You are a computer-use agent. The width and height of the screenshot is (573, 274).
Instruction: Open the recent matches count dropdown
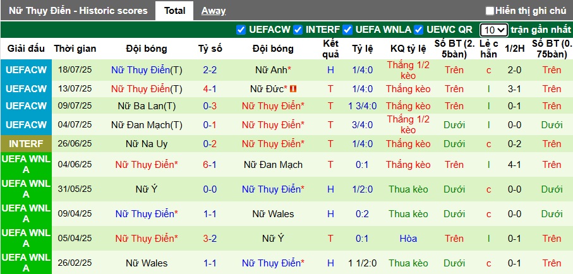(x=493, y=30)
